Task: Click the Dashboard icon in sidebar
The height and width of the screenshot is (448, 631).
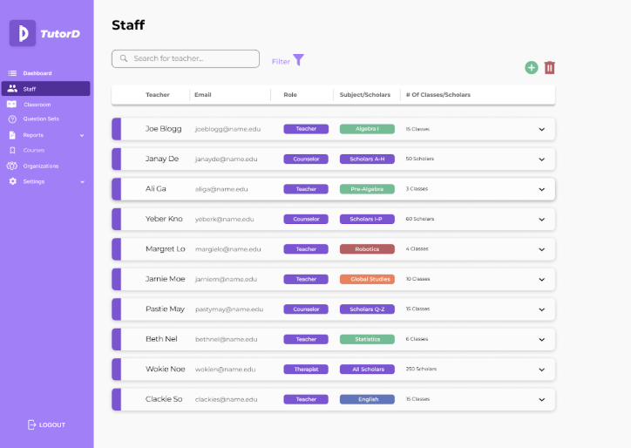Action: click(x=12, y=73)
